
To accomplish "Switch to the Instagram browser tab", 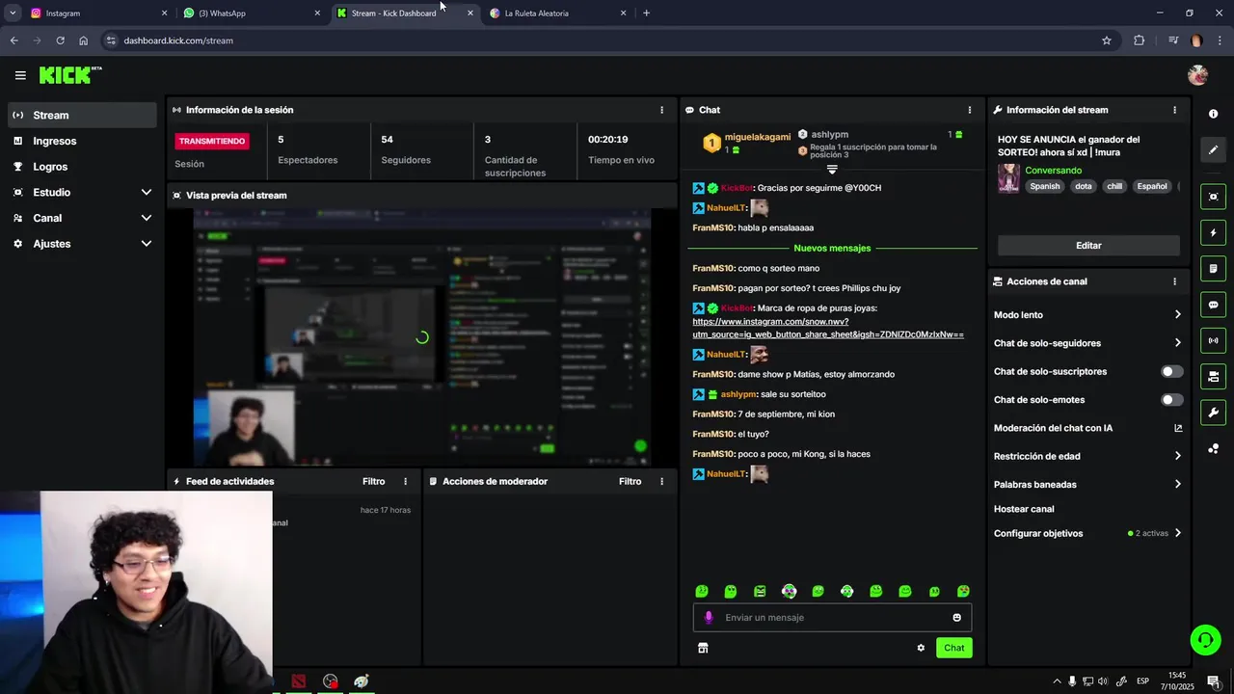I will point(96,13).
